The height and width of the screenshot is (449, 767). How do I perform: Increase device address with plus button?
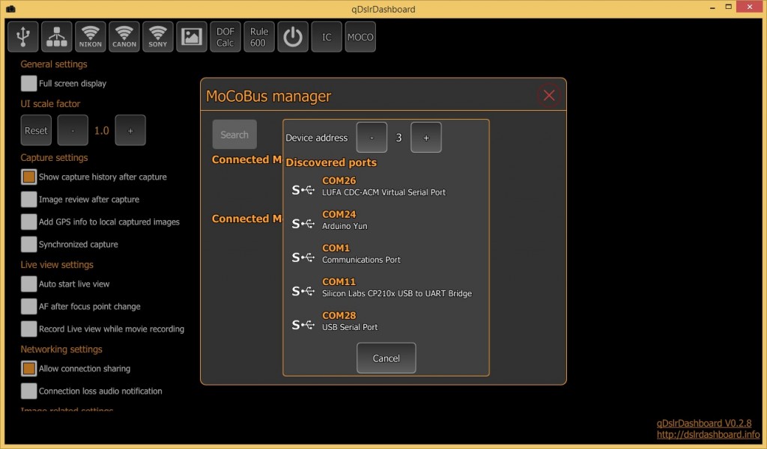tap(426, 137)
